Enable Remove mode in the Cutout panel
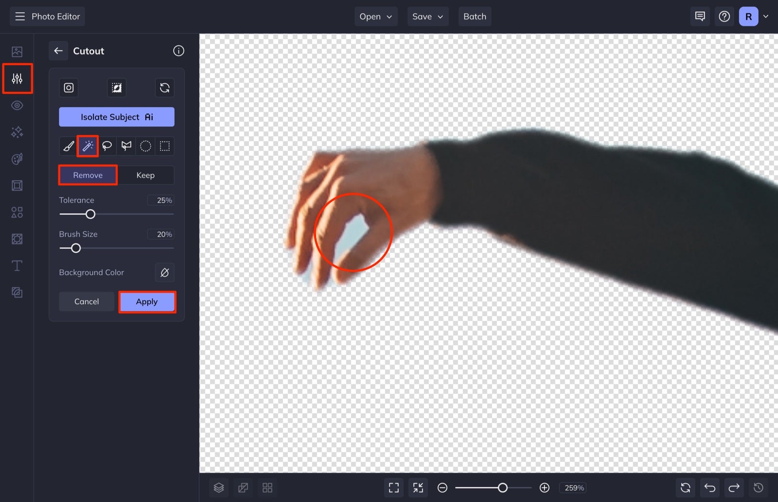Image resolution: width=778 pixels, height=502 pixels. pyautogui.click(x=88, y=175)
